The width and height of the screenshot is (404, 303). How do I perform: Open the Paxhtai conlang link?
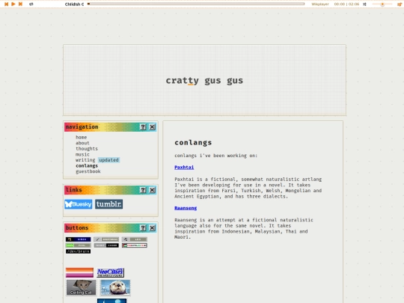point(184,168)
